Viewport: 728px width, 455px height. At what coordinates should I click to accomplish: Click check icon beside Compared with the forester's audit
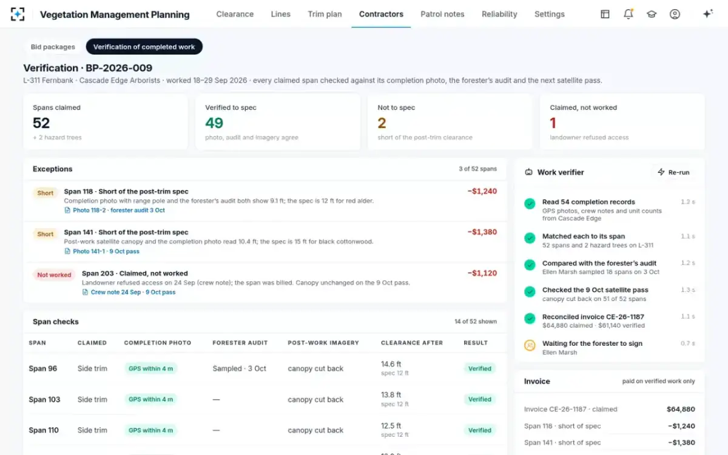click(x=530, y=265)
